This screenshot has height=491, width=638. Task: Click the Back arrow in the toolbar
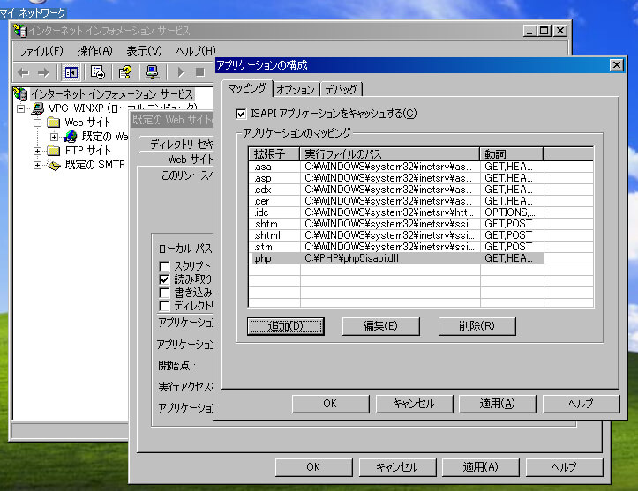pyautogui.click(x=23, y=72)
